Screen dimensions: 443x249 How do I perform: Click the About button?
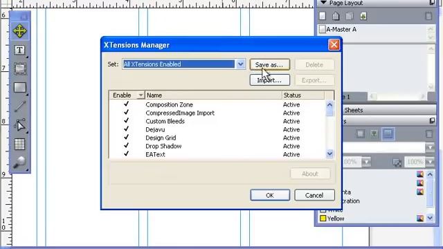click(x=310, y=174)
